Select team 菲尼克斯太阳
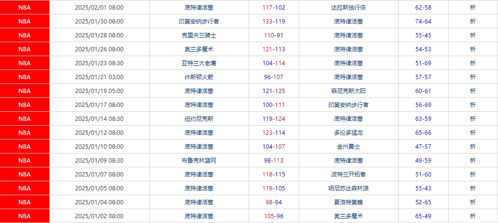Screen dimensions: 498x223 tap(348, 91)
